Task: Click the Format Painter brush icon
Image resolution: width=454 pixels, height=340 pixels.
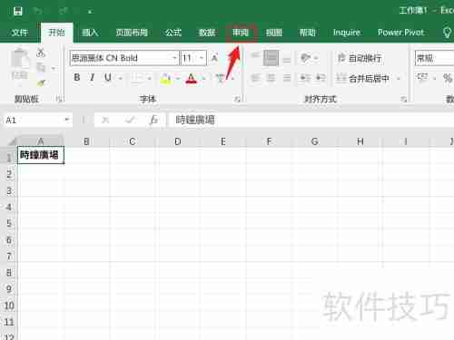Action: (x=41, y=83)
